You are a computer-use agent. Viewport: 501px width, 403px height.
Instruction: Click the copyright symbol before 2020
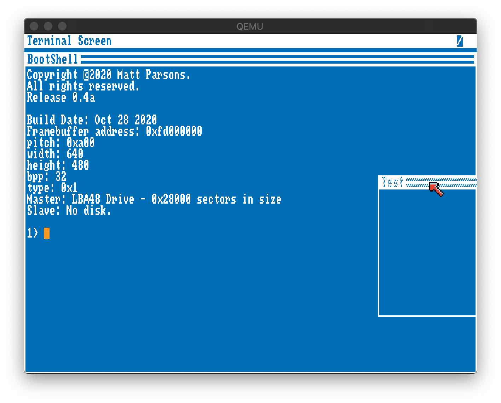86,75
